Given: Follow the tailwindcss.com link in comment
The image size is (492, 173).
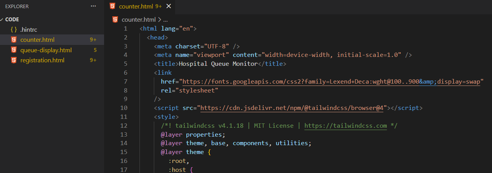Looking at the screenshot, I should (346, 126).
